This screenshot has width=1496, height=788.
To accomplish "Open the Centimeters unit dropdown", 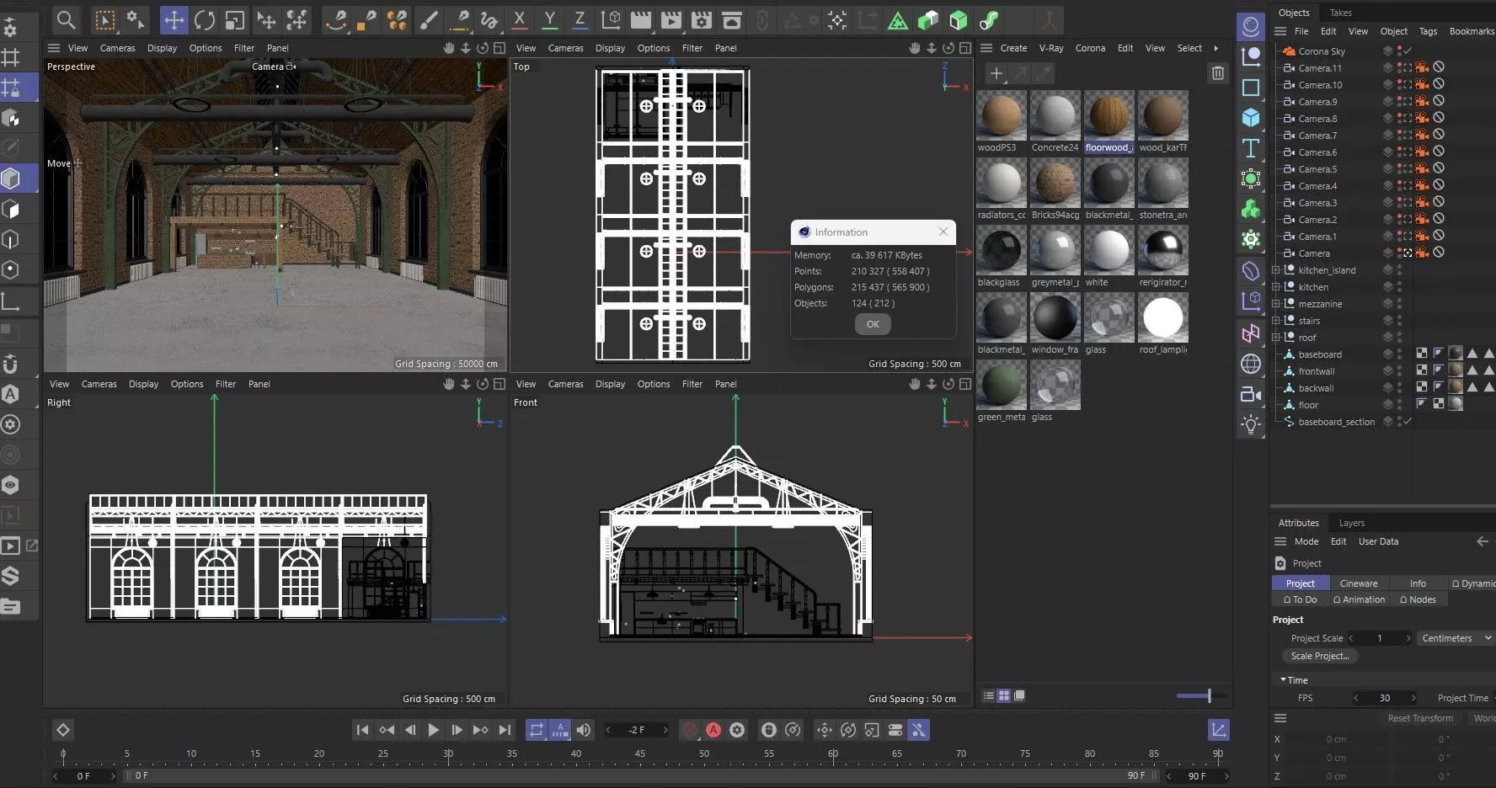I will tap(1456, 638).
